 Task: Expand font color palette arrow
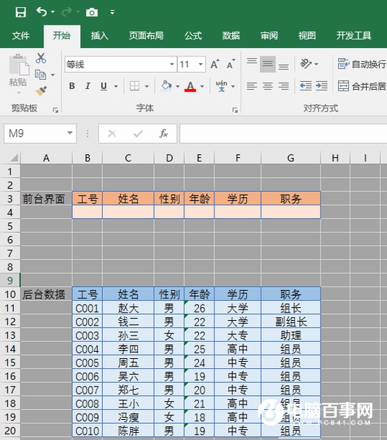coord(202,86)
